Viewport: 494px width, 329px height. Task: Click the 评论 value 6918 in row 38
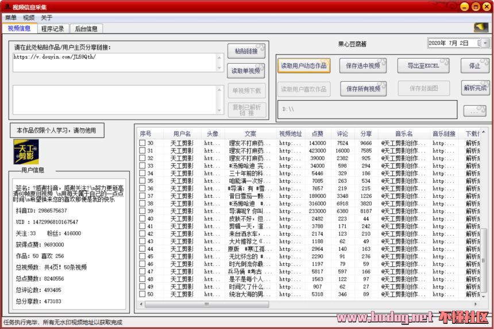click(x=342, y=204)
